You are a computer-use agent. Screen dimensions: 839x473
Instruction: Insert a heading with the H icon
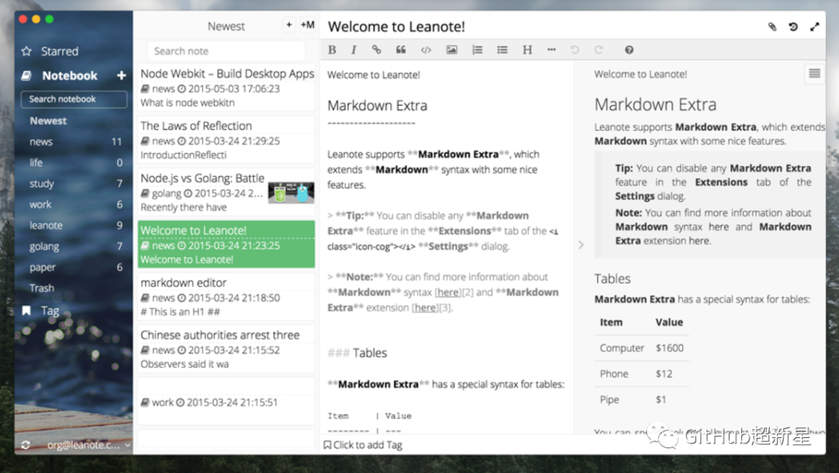(527, 50)
